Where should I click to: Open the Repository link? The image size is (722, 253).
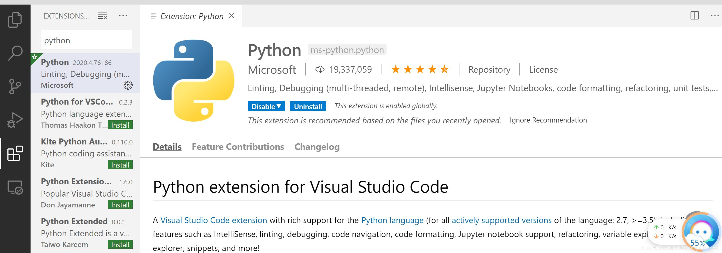(489, 70)
